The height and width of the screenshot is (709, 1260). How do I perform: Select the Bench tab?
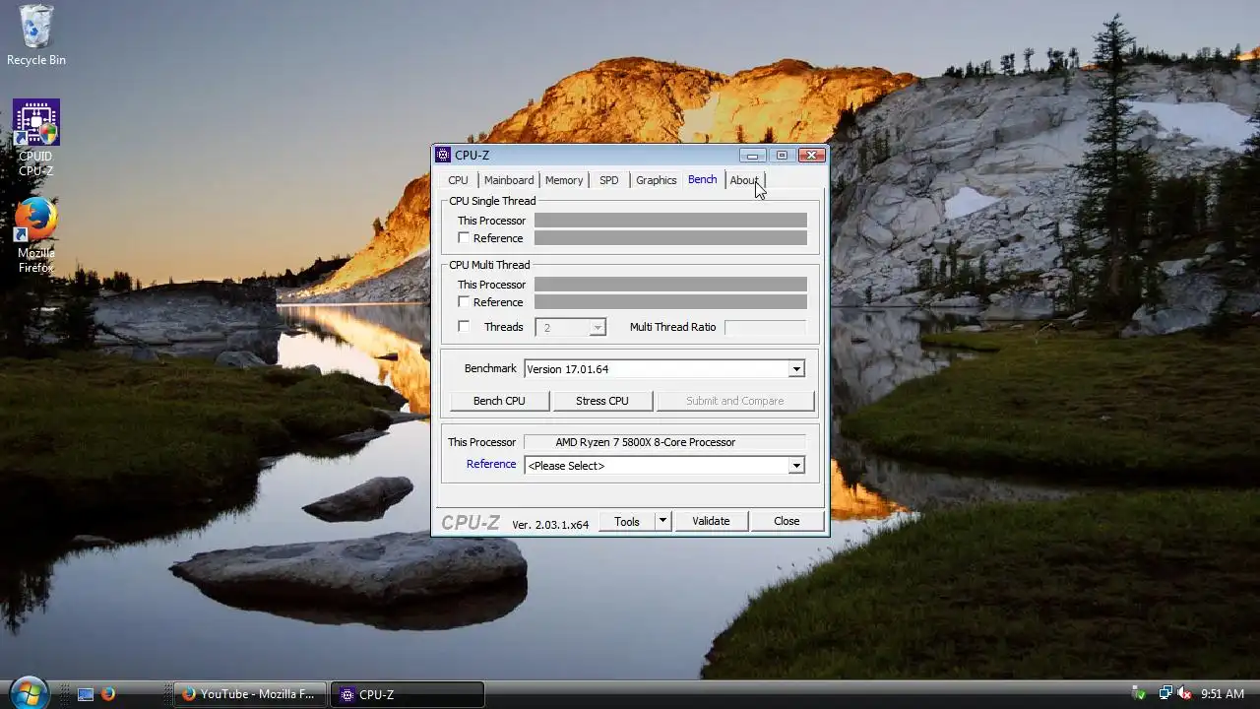point(703,179)
